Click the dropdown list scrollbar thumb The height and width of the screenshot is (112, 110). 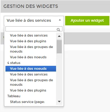(x=59, y=46)
